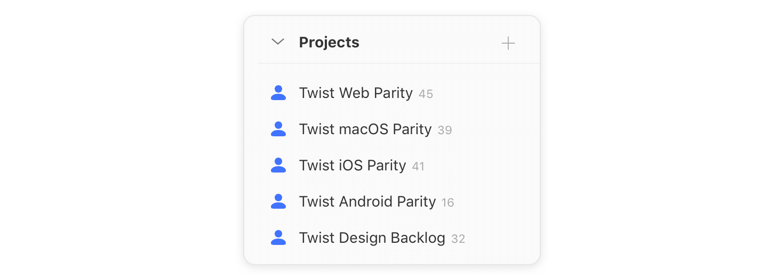Click person icon beside Twist Web Parity
This screenshot has width=784, height=279.
coord(278,93)
